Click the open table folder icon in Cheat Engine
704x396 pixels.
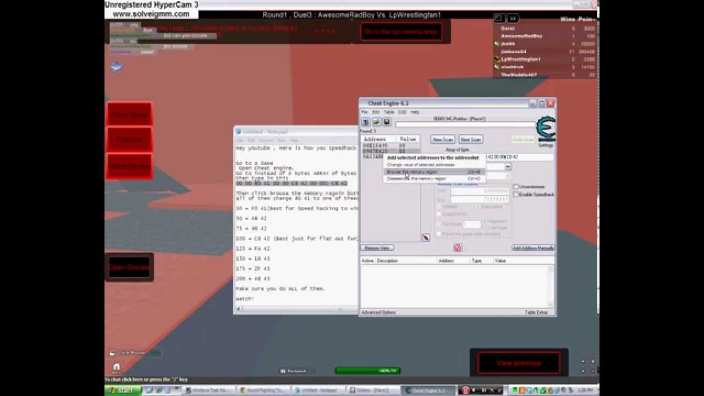(376, 122)
